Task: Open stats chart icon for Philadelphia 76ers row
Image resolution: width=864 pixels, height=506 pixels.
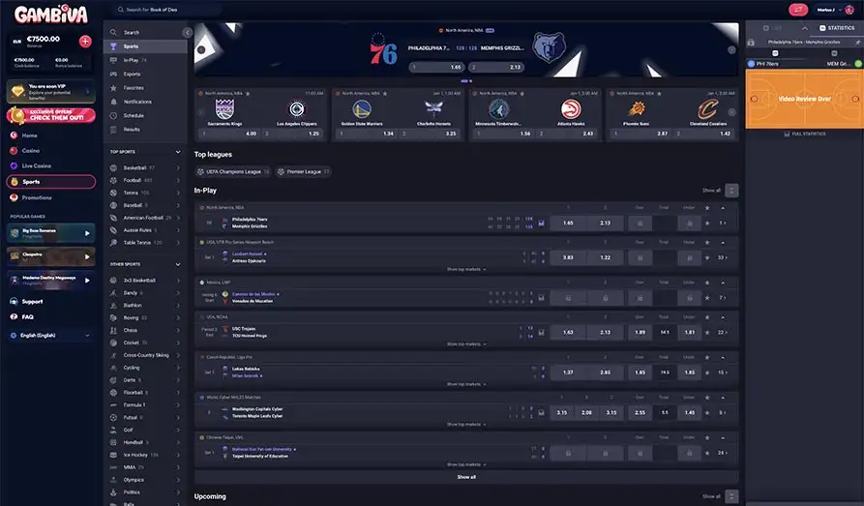Action: coord(541,223)
